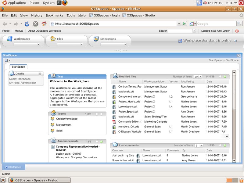This screenshot has width=244, height=183.
Task: Click the Manual link
Action: [x=19, y=31]
